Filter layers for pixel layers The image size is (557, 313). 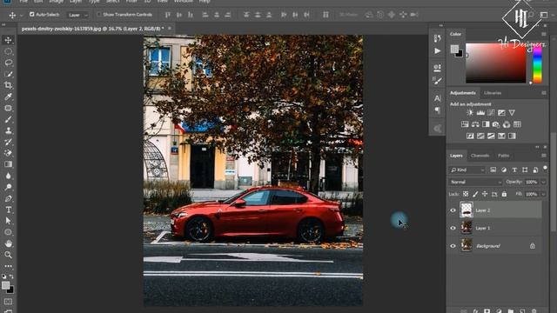click(493, 170)
